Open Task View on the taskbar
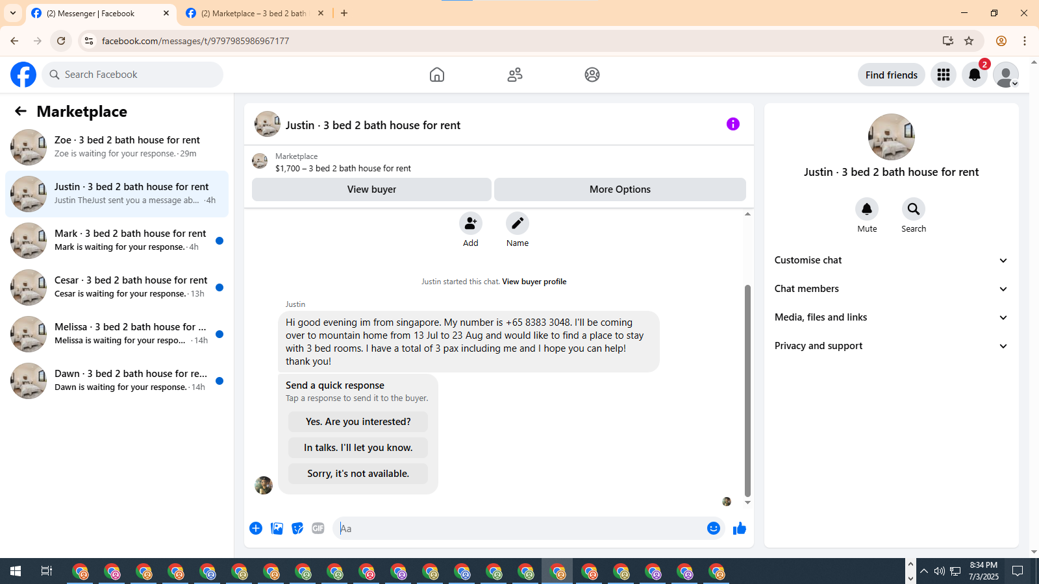Viewport: 1039px width, 584px height. click(x=47, y=571)
